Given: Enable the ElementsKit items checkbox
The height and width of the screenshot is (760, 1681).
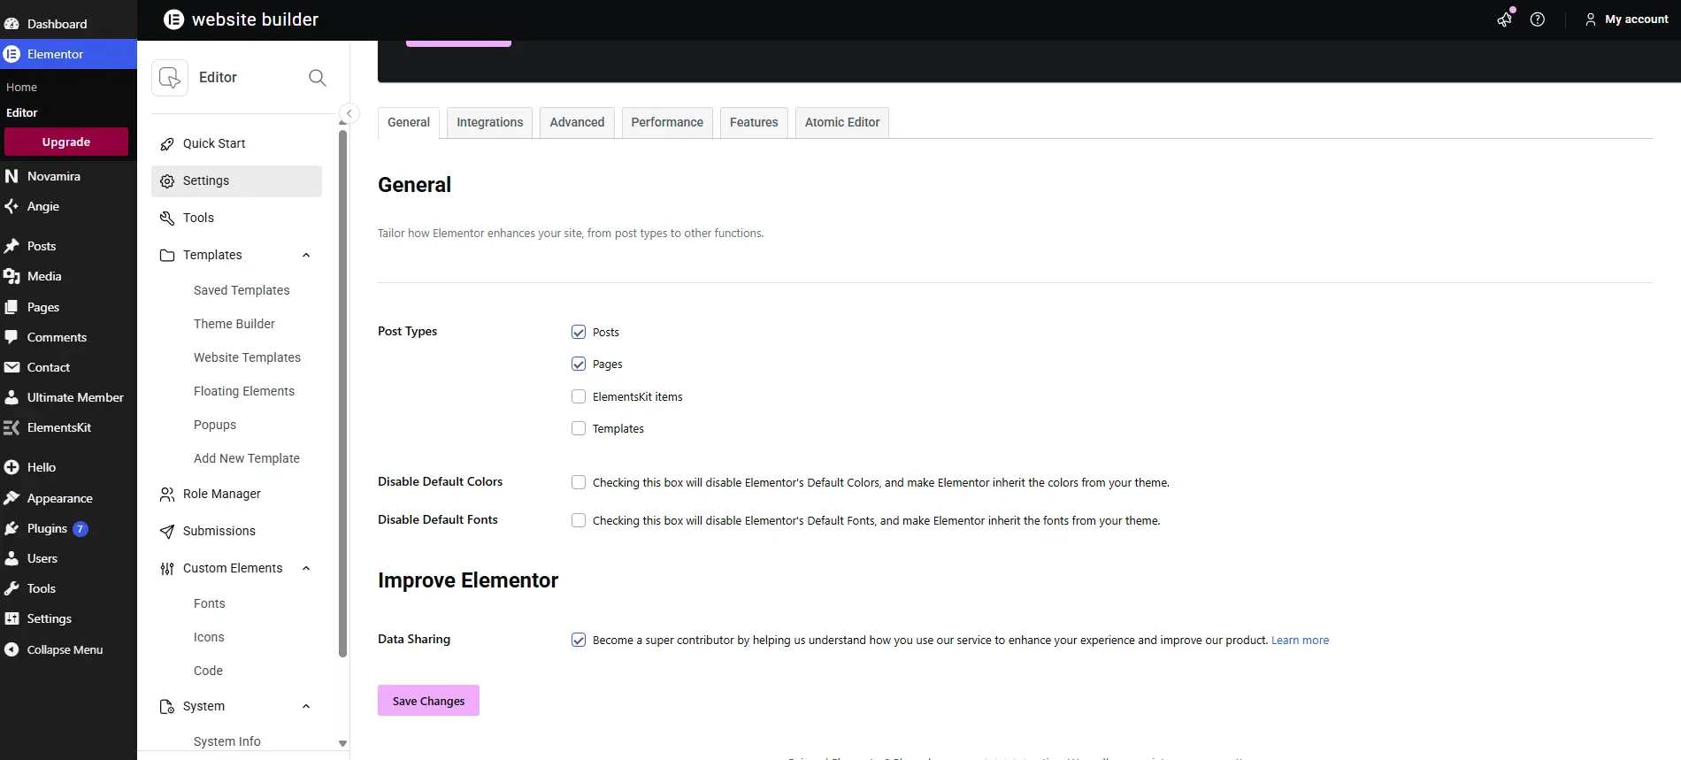Looking at the screenshot, I should tap(579, 396).
